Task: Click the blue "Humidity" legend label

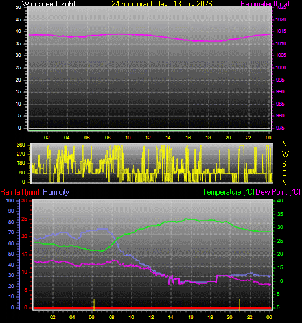Action: click(56, 192)
